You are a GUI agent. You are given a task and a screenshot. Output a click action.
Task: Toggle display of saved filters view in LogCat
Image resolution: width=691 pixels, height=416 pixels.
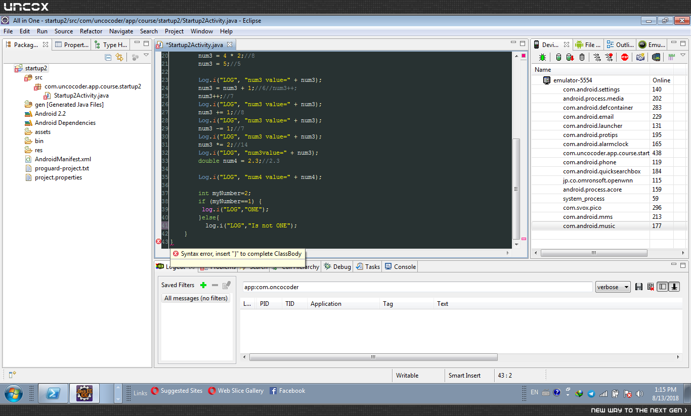pyautogui.click(x=662, y=287)
